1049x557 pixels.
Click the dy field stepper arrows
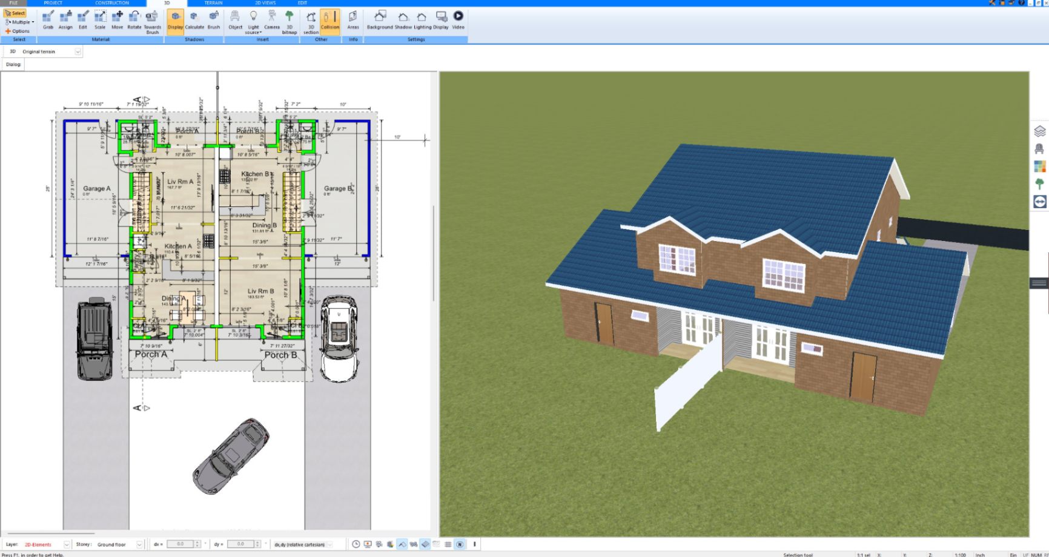(258, 544)
